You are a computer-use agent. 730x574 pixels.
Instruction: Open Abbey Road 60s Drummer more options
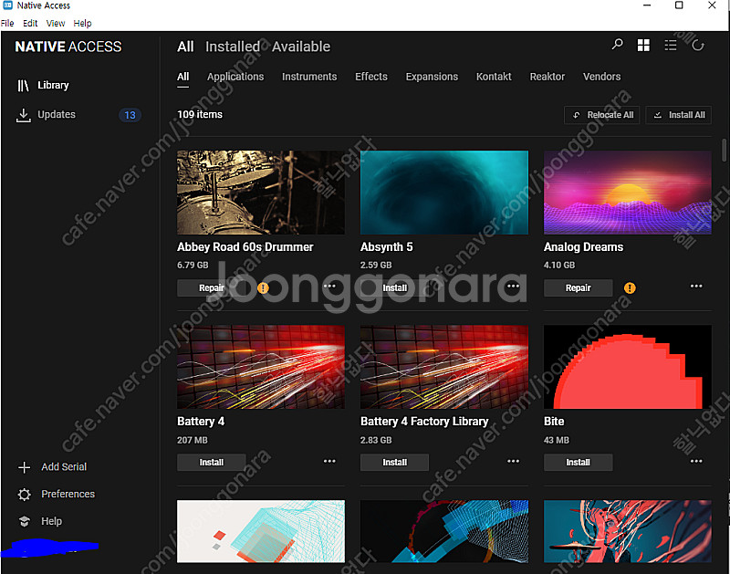tap(329, 287)
